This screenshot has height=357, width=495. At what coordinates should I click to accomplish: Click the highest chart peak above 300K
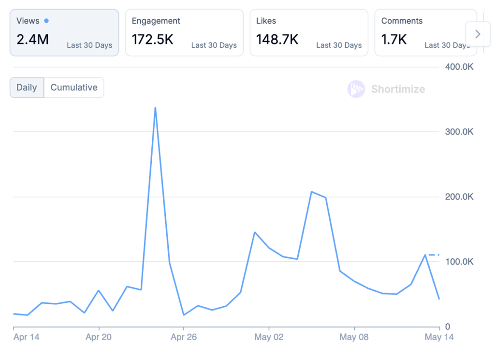(x=155, y=107)
